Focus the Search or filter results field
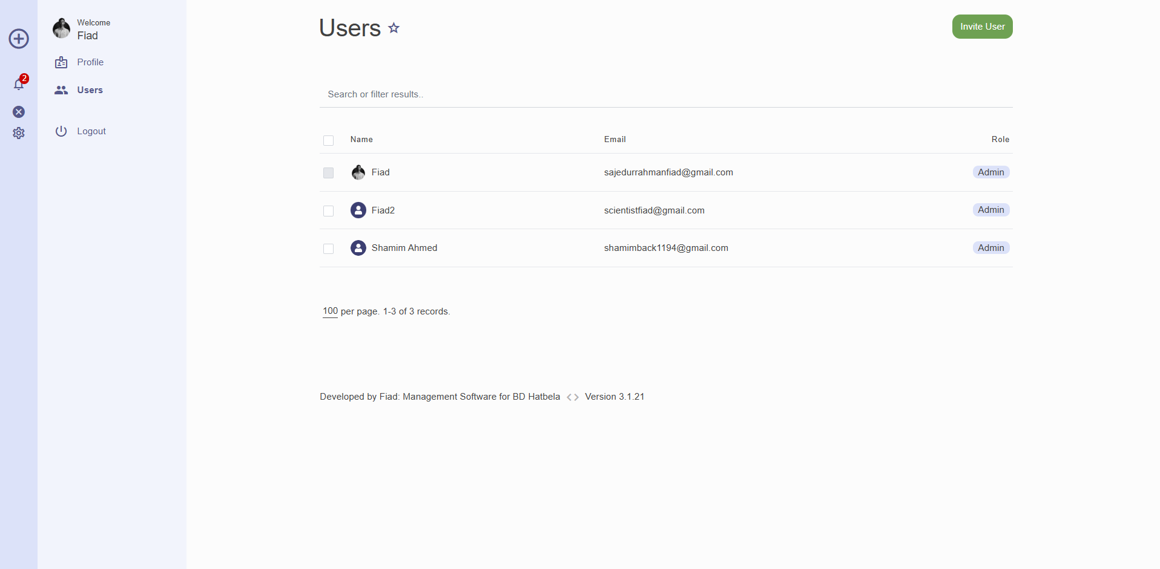This screenshot has width=1160, height=569. (x=665, y=94)
